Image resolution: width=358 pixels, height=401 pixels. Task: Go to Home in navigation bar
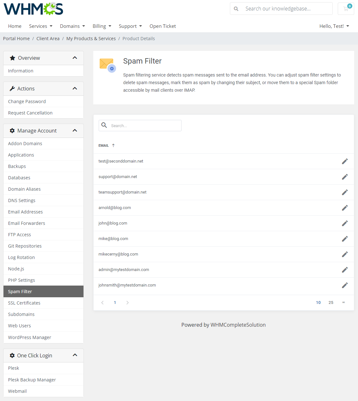(x=15, y=26)
